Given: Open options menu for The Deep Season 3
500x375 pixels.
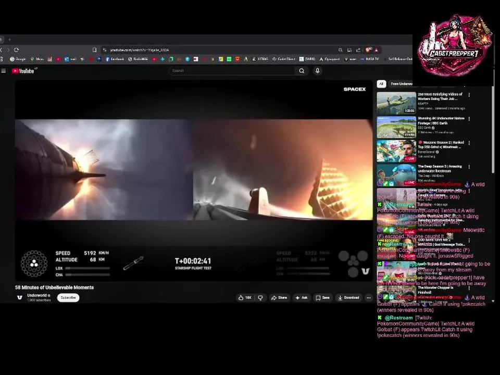Looking at the screenshot, I should pos(469,167).
